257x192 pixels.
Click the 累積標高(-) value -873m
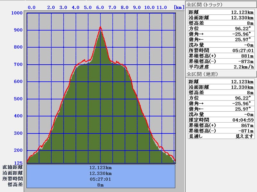246,61
